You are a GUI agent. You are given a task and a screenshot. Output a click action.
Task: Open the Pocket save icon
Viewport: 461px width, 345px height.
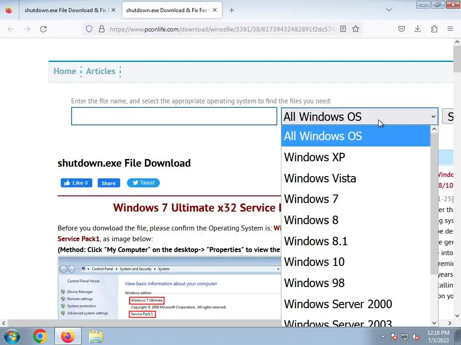pyautogui.click(x=402, y=29)
